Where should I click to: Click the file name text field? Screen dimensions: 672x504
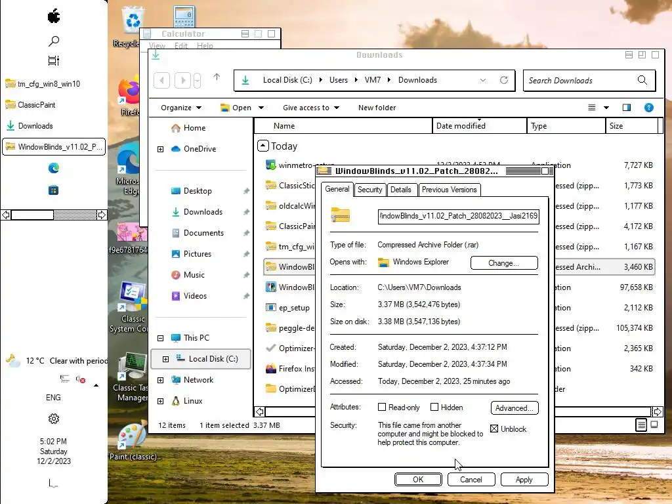click(458, 216)
